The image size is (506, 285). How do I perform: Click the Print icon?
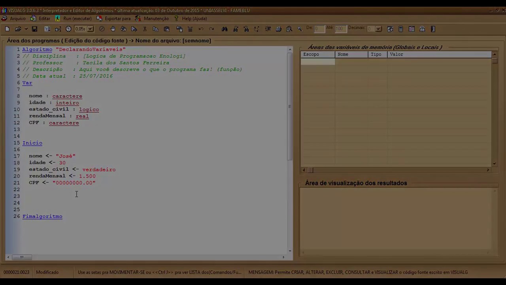pos(279,29)
